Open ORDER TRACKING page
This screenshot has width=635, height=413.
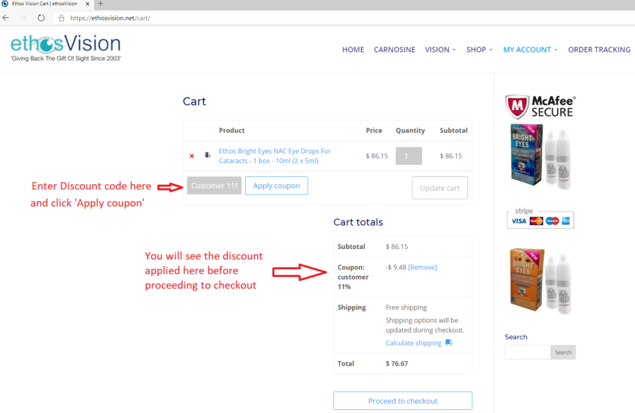click(x=599, y=50)
